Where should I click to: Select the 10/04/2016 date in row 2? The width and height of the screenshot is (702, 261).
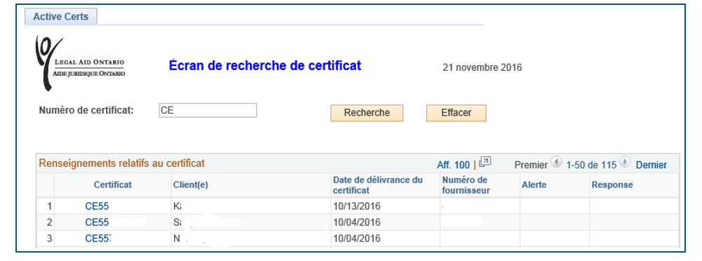[x=357, y=222]
